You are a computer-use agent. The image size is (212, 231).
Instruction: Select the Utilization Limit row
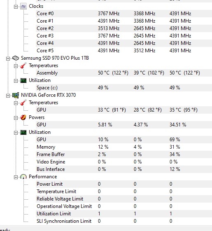(124, 214)
